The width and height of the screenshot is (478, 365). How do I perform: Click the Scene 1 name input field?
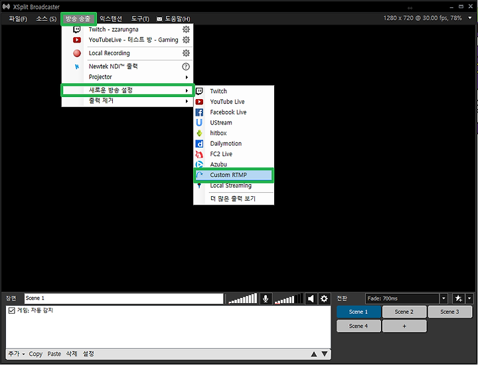pos(123,299)
